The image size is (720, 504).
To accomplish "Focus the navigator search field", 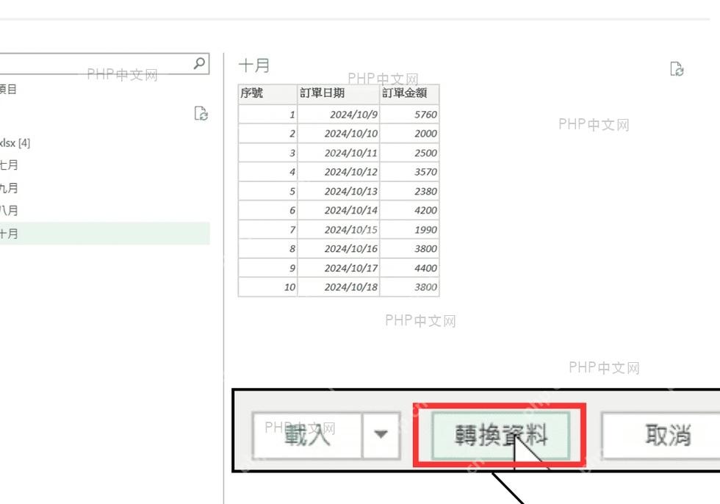I will click(104, 63).
